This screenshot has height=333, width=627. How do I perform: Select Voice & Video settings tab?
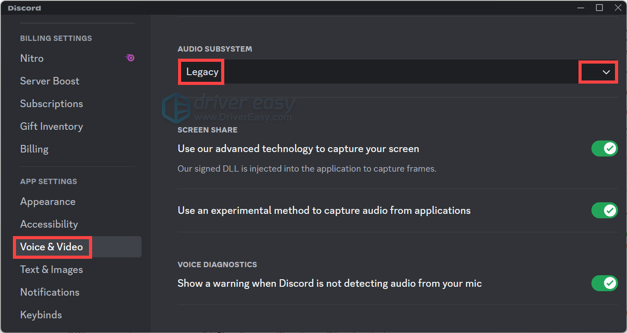point(52,247)
